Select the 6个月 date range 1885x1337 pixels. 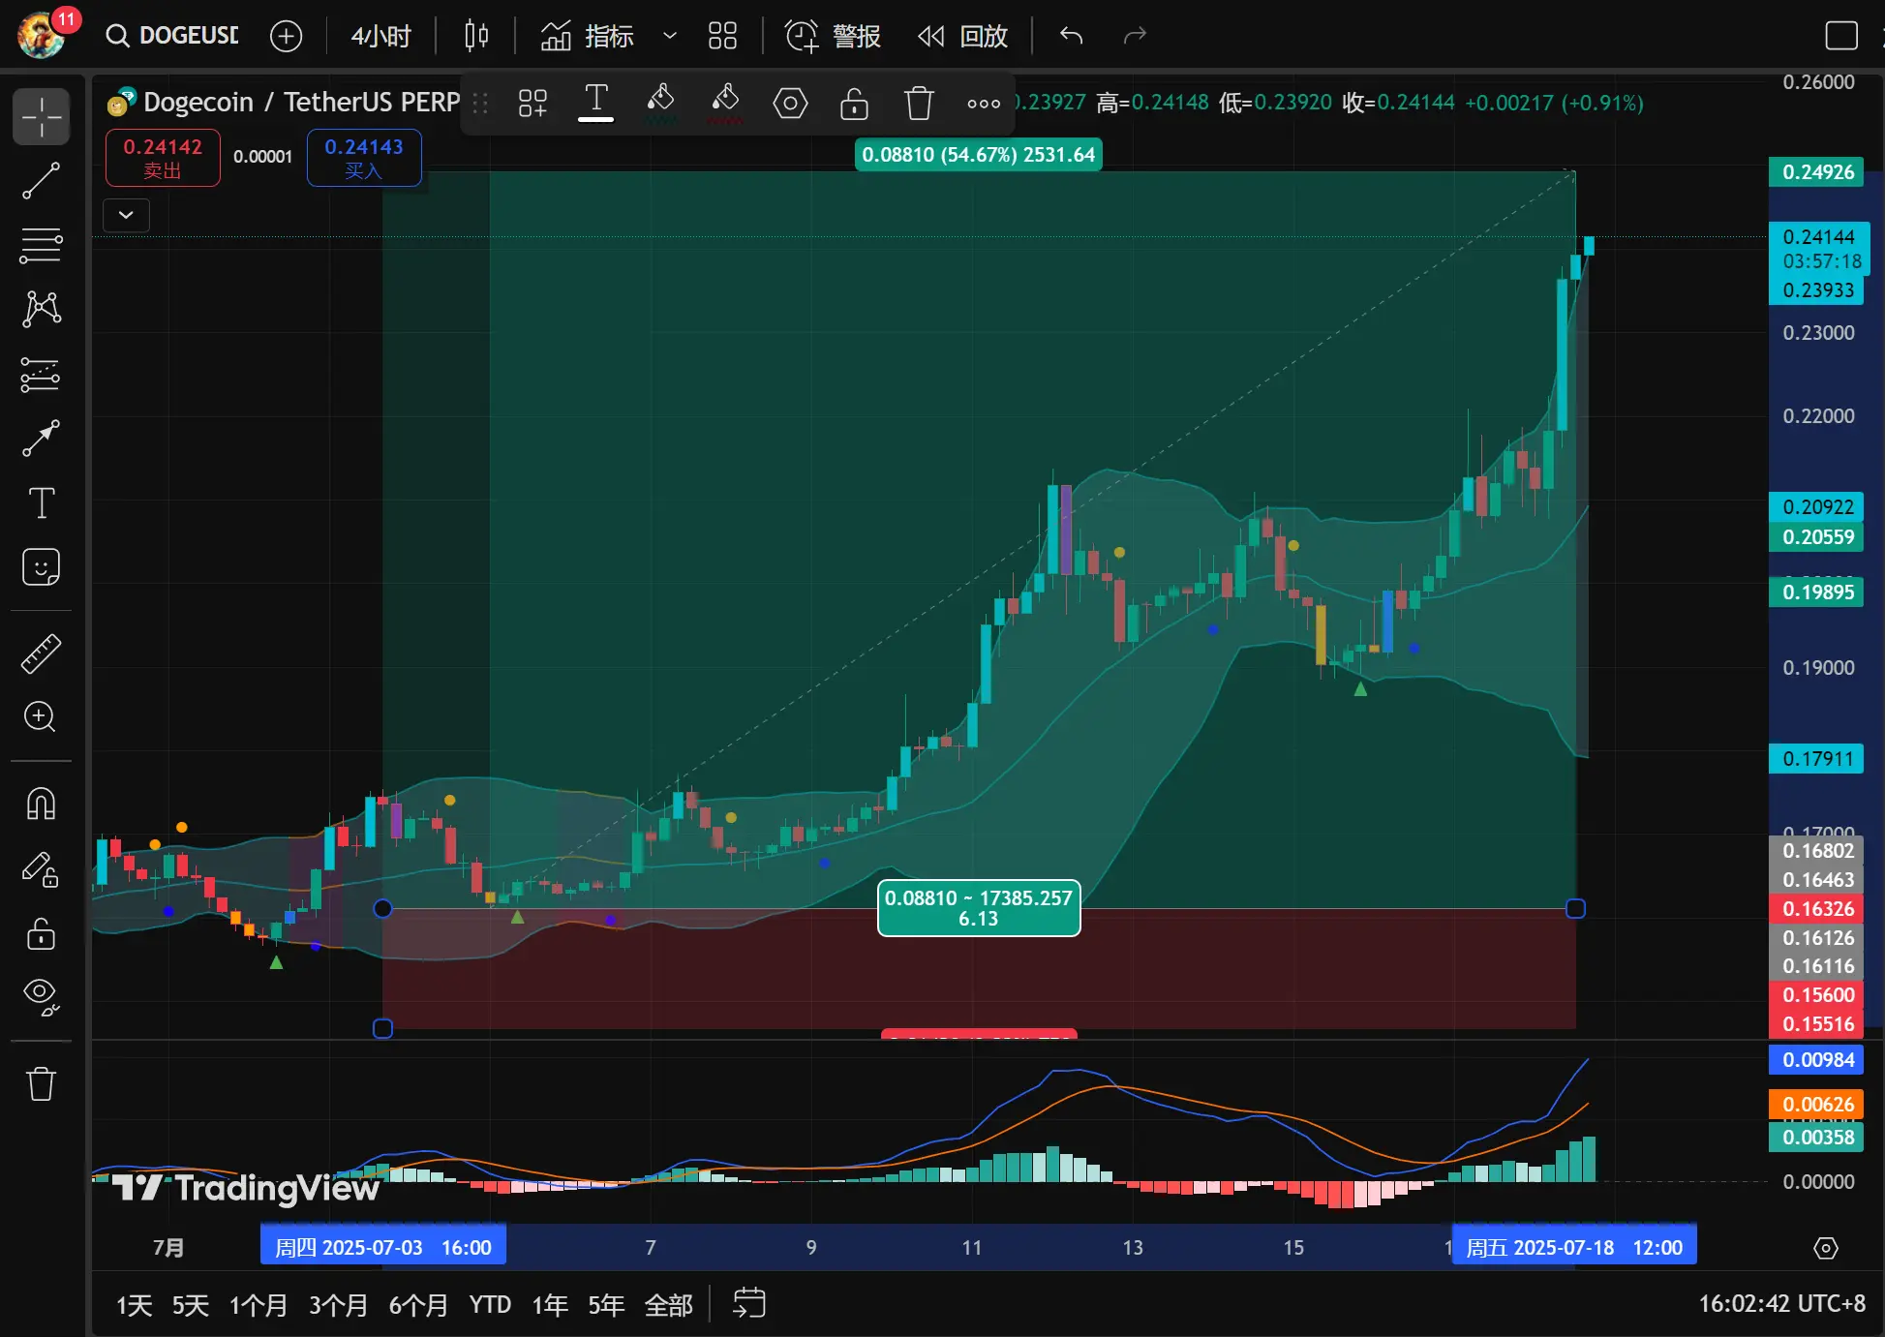(418, 1305)
